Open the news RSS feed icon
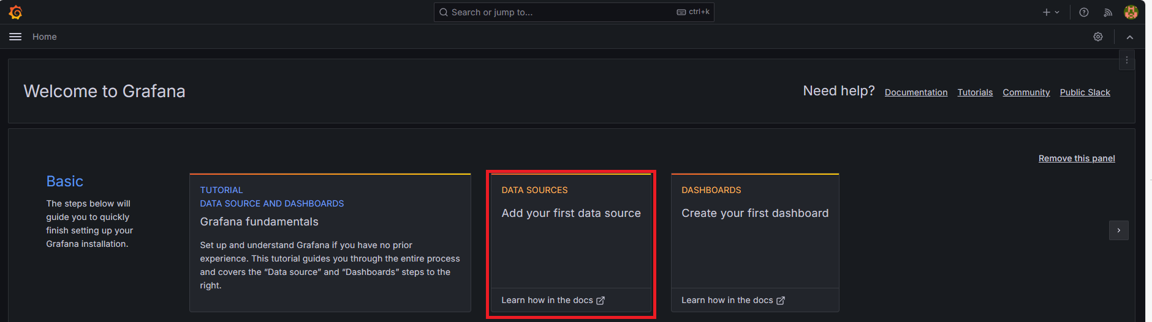Screen dimensions: 1152x322 point(1108,12)
